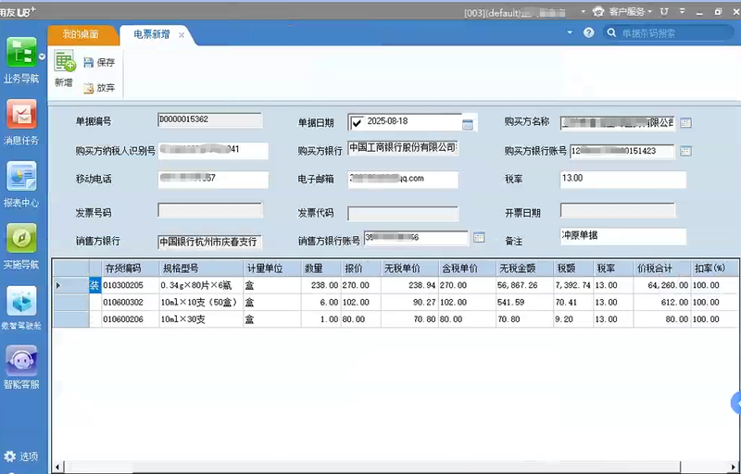Click the 规格型号 column header
This screenshot has height=474, width=741.
(x=201, y=268)
